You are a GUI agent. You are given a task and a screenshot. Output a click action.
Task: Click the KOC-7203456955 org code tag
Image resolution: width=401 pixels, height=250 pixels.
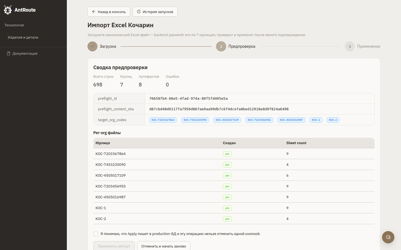259,120
